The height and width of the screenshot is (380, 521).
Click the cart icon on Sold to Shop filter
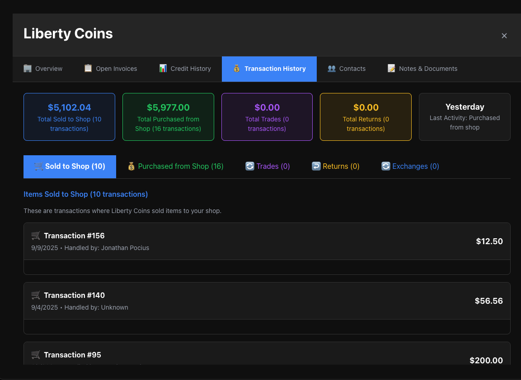(x=38, y=166)
